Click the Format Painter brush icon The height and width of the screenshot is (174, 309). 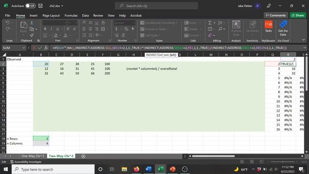pos(31,35)
